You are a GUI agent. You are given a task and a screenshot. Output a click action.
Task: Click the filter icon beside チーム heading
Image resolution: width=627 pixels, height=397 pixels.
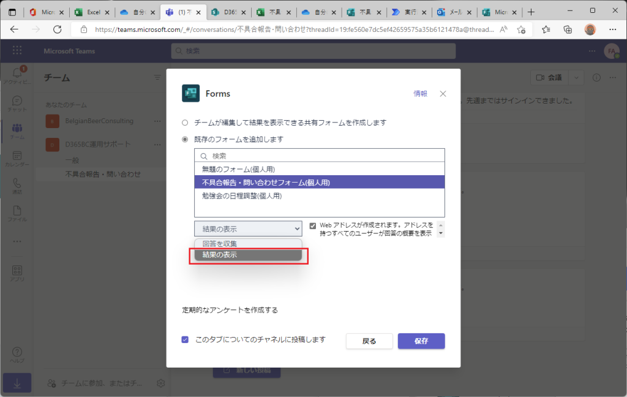157,77
